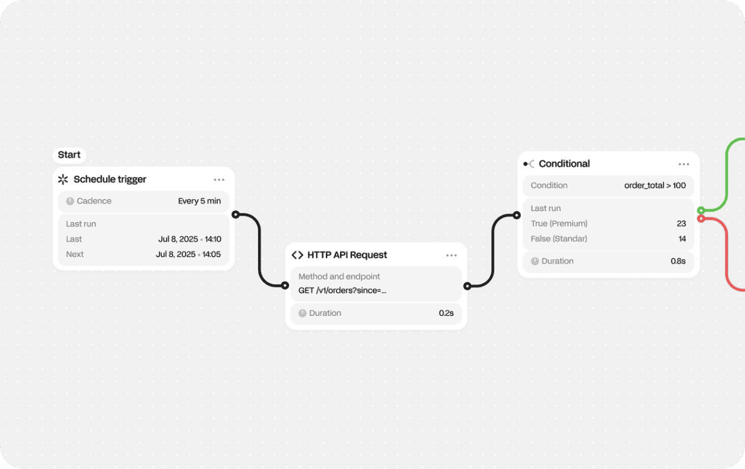745x469 pixels.
Task: Click the Conditional Duration clock icon
Action: tap(535, 261)
